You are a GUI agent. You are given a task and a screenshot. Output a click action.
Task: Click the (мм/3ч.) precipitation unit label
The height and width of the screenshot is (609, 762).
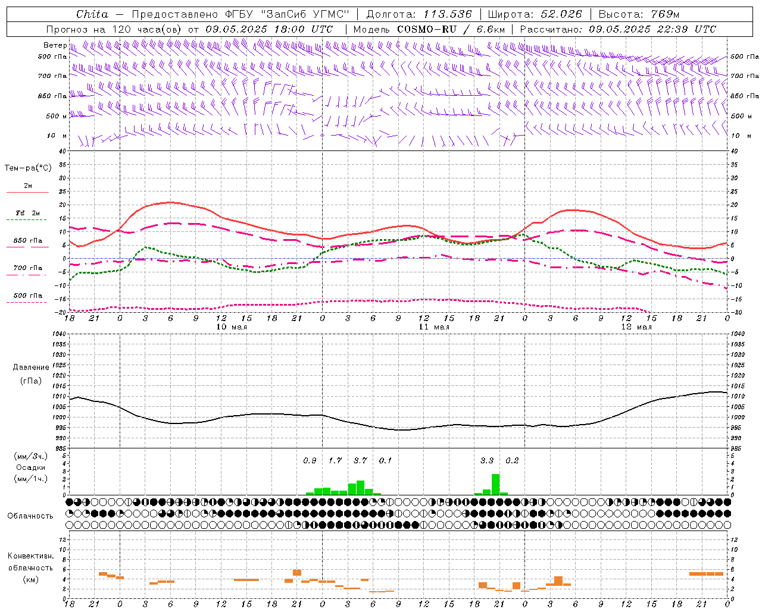[x=31, y=456]
